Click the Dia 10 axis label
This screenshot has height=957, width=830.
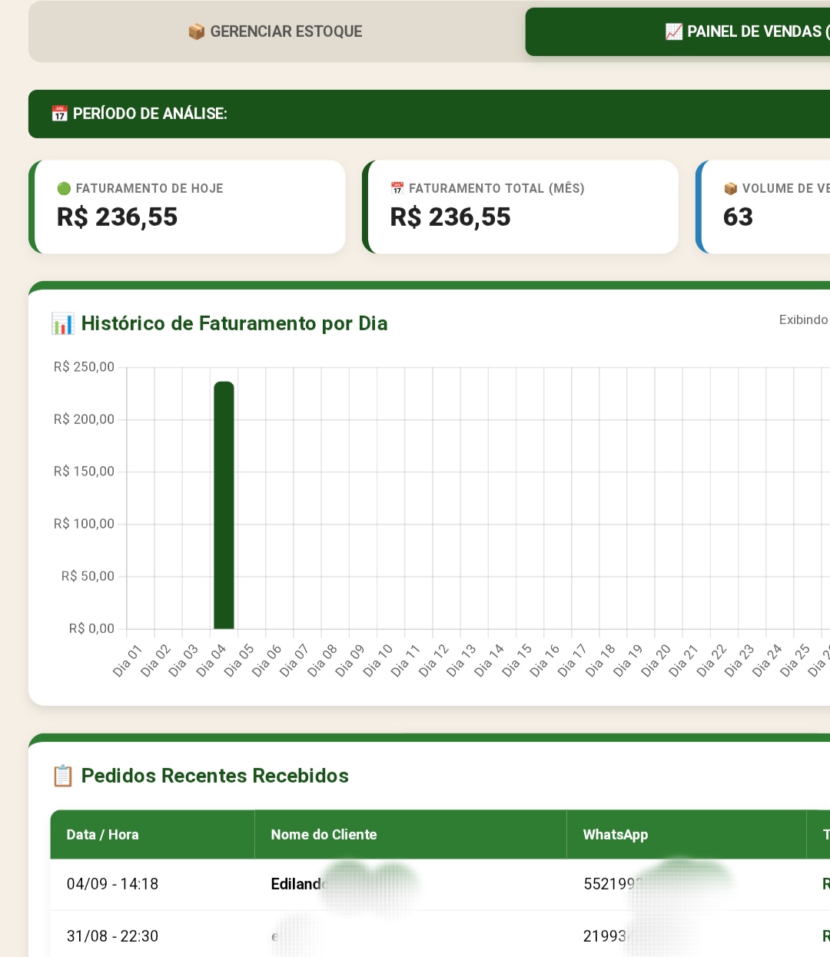click(x=378, y=661)
